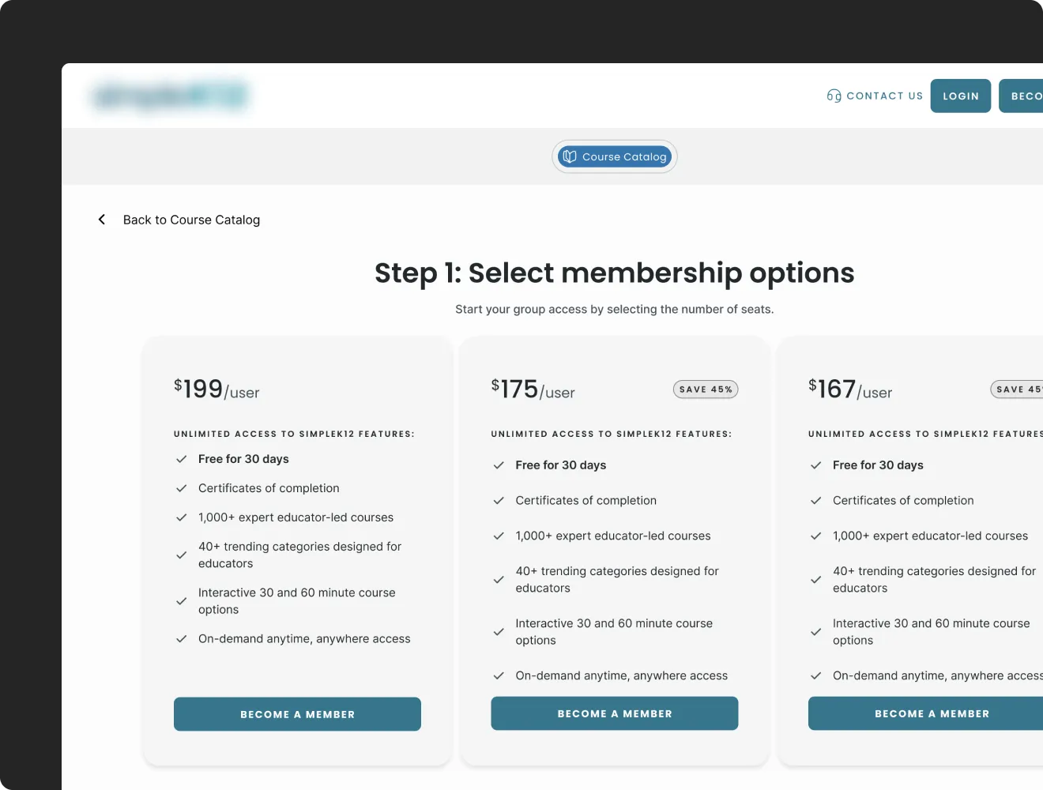1043x790 pixels.
Task: Click checkmark beside 1,000+ courses in $167 plan
Action: click(x=815, y=536)
